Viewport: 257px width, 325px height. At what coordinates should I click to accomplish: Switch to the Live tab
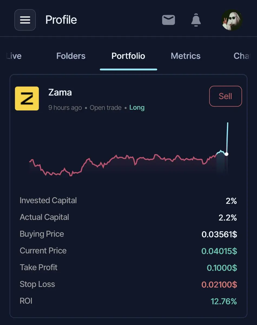coord(14,56)
